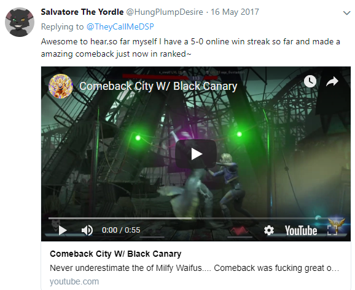Click the Watch Later clock icon
The height and width of the screenshot is (290, 355).
pos(310,81)
